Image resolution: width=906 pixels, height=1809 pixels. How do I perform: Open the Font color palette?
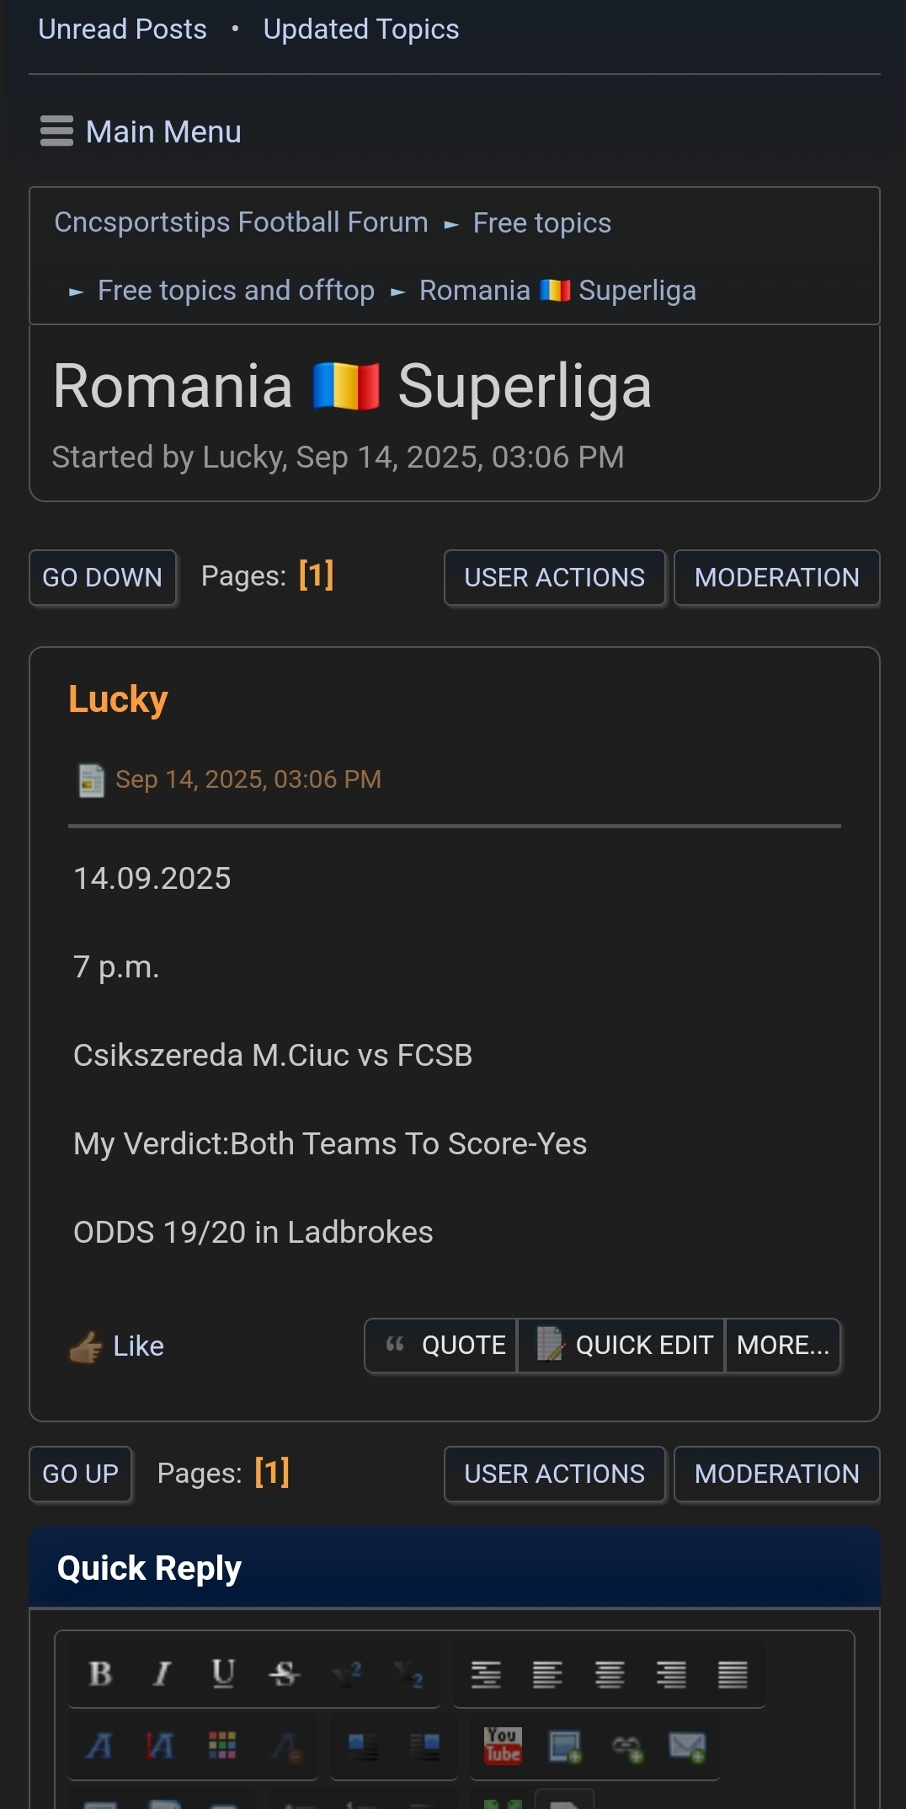(222, 1747)
